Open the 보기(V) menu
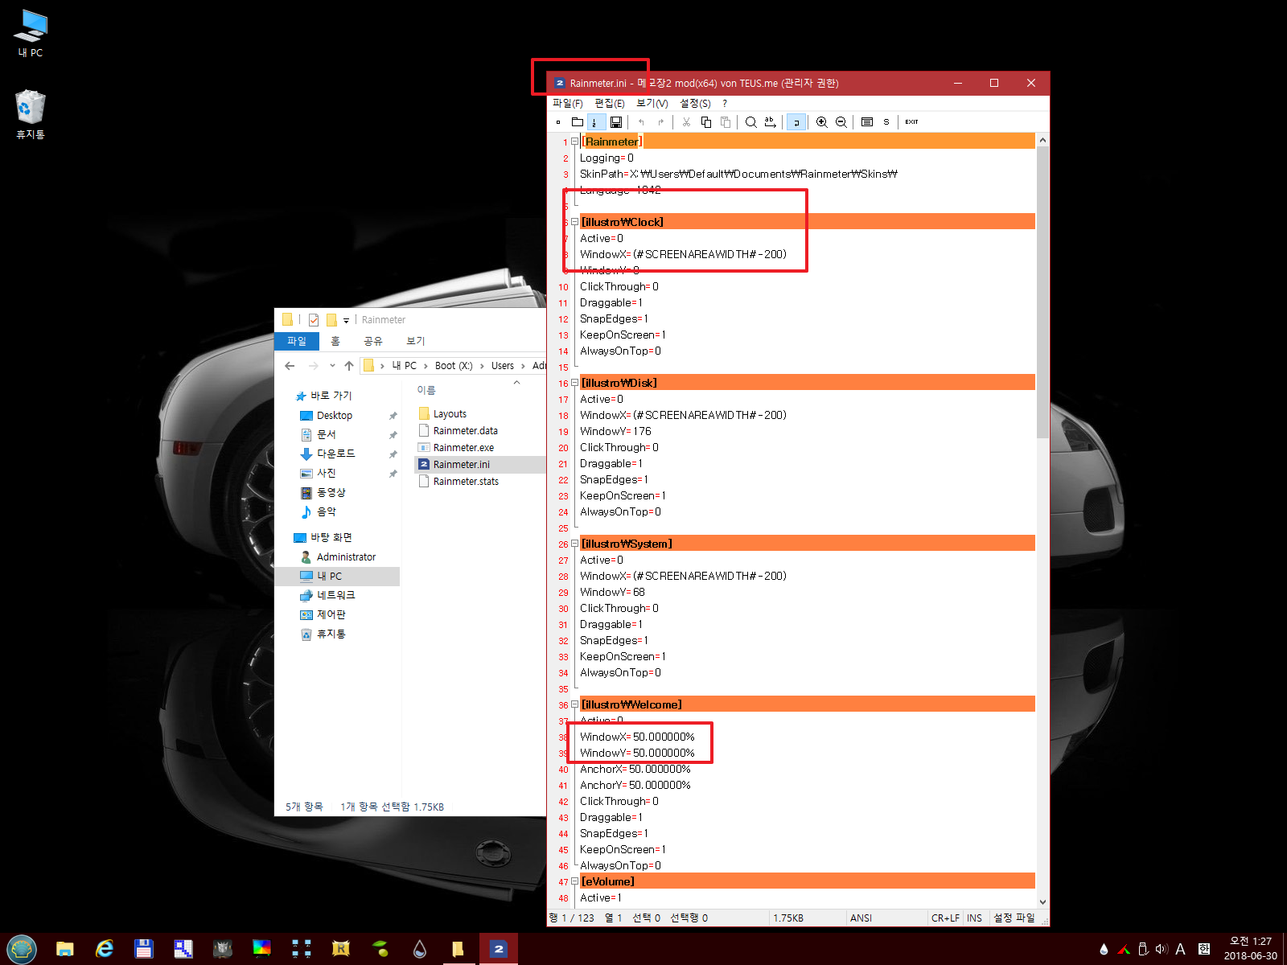The image size is (1287, 965). (652, 104)
